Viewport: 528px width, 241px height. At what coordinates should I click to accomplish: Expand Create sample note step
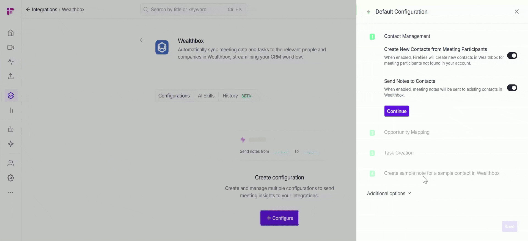tap(442, 173)
